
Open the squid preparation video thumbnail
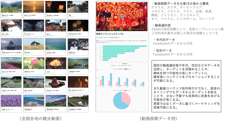[11, 25]
